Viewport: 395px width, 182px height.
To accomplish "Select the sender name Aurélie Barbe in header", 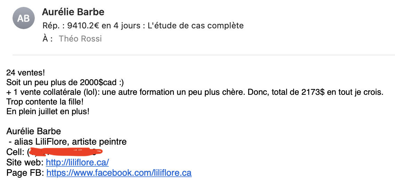I will click(73, 12).
